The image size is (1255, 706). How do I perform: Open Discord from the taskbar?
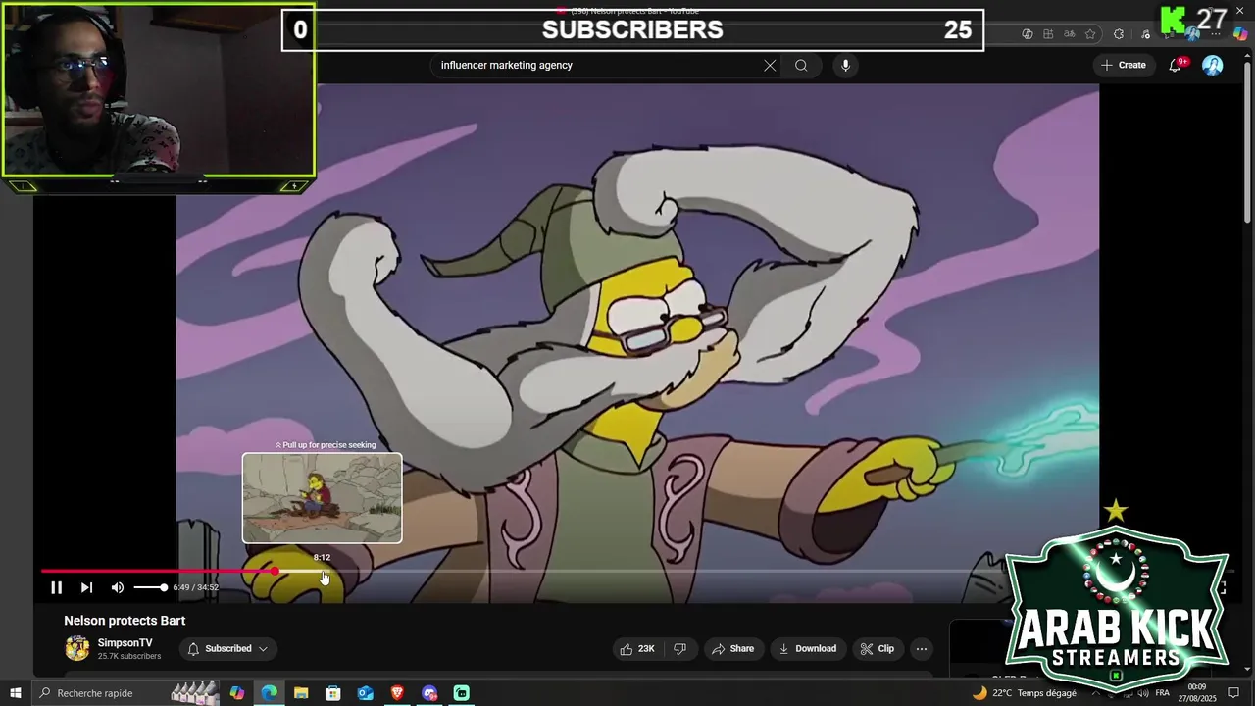(429, 693)
